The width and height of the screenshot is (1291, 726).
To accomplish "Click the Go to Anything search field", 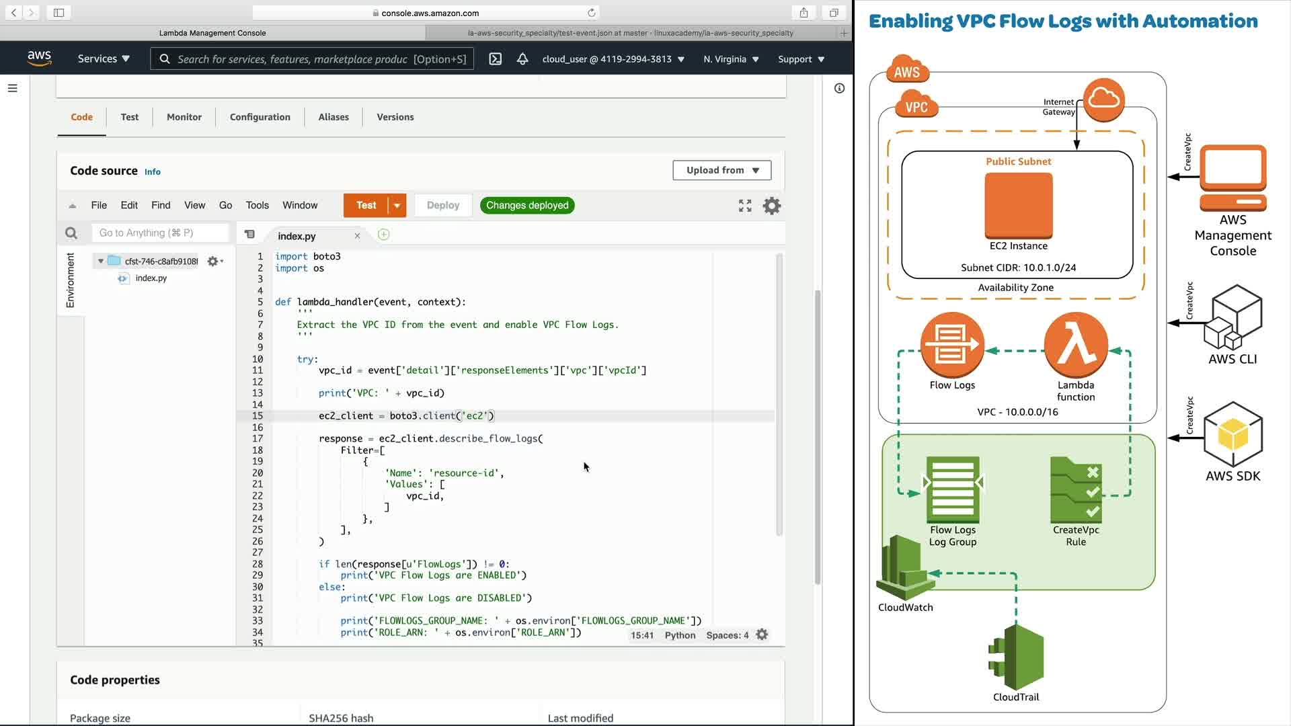I will (x=160, y=233).
